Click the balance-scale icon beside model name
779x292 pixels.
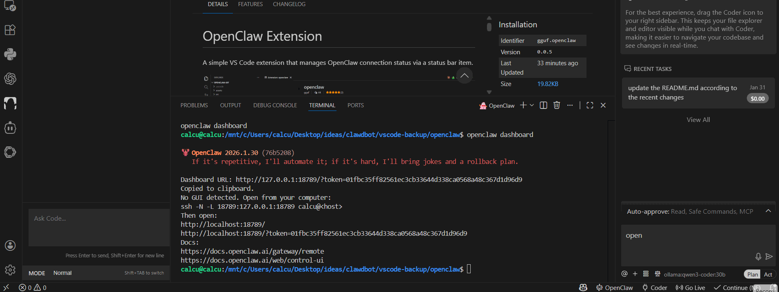657,274
